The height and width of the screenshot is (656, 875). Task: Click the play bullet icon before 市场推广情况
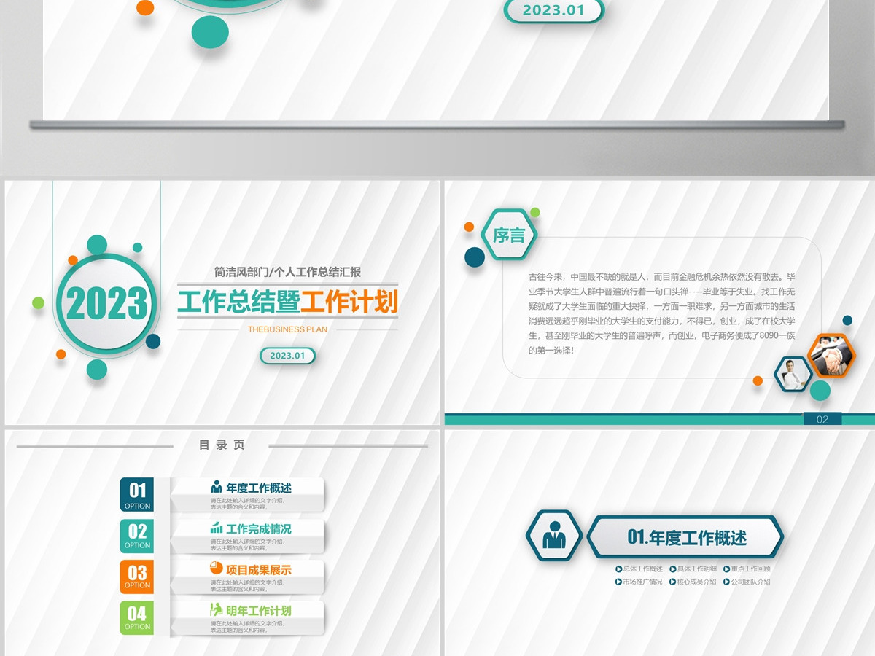tap(619, 582)
